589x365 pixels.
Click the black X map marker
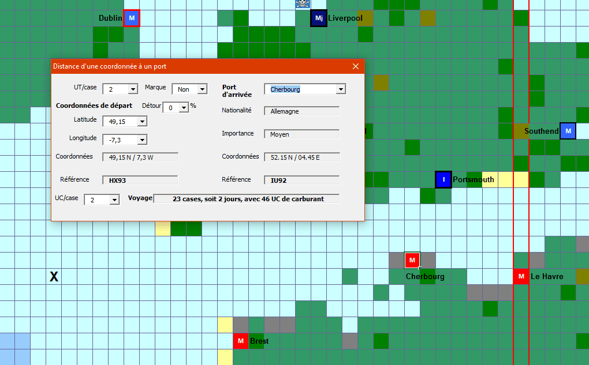pyautogui.click(x=54, y=277)
